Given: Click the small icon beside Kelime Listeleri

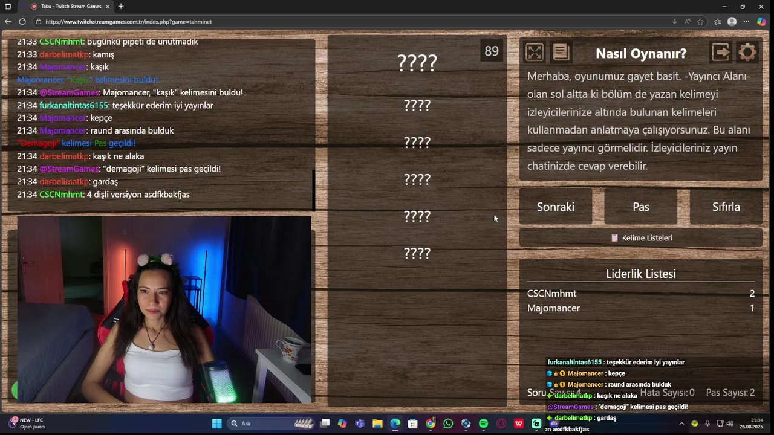Looking at the screenshot, I should pyautogui.click(x=614, y=237).
